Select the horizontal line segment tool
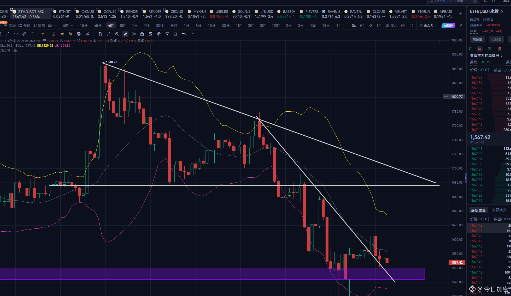Viewport: 511px width, 296px height. point(16,34)
